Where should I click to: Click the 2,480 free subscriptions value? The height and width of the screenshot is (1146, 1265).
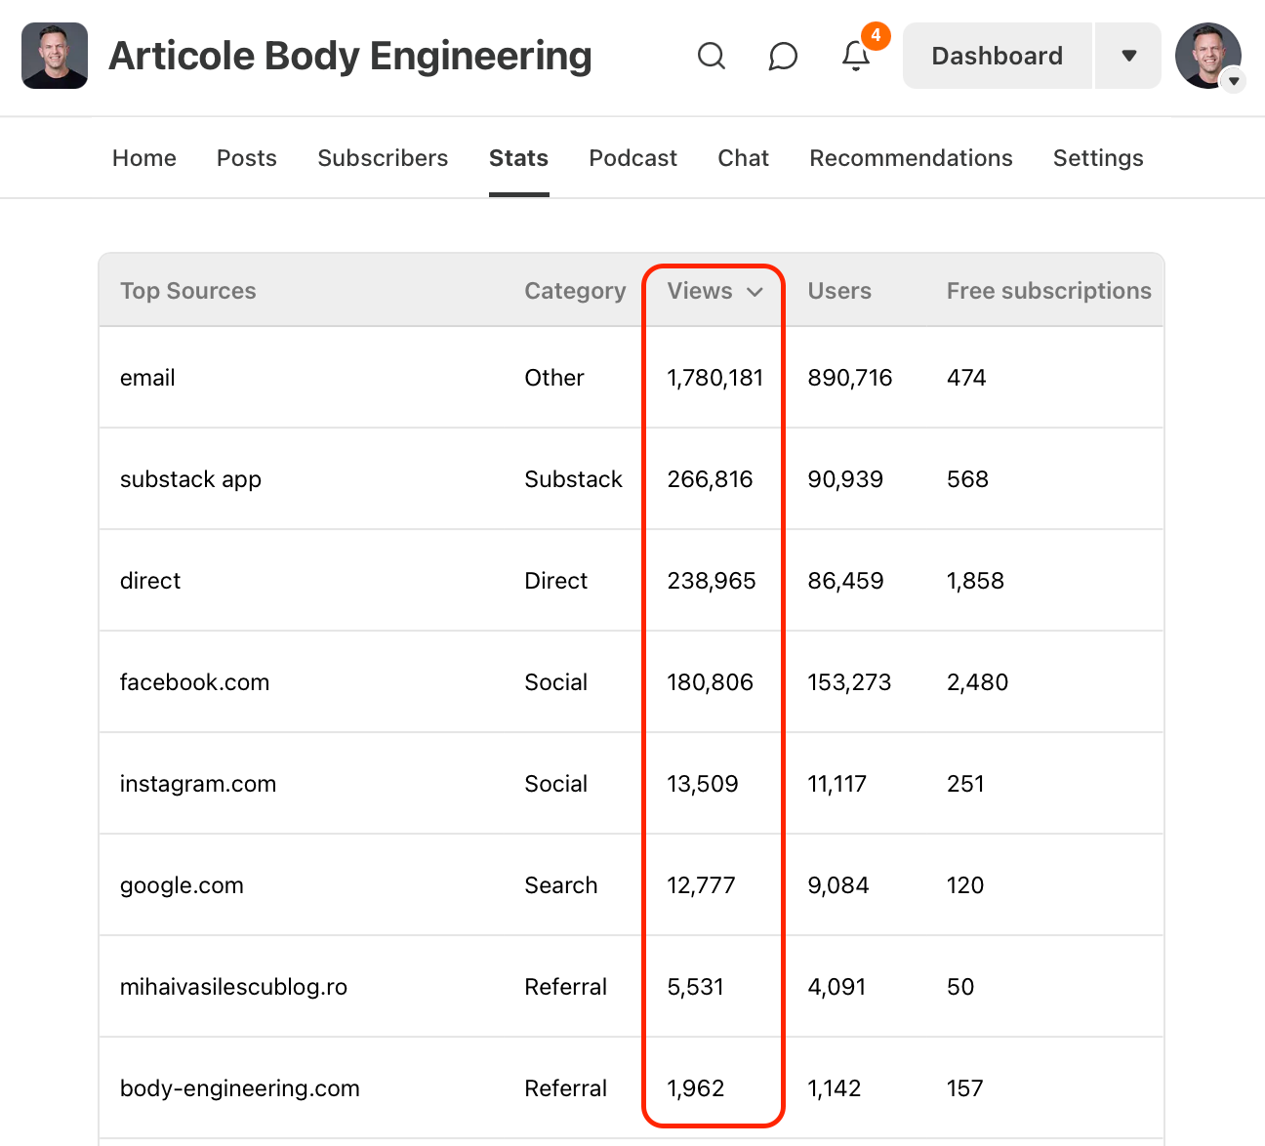[977, 682]
